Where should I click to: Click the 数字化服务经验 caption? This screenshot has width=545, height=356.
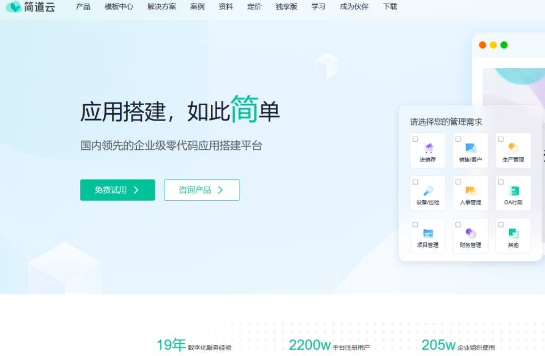point(210,347)
